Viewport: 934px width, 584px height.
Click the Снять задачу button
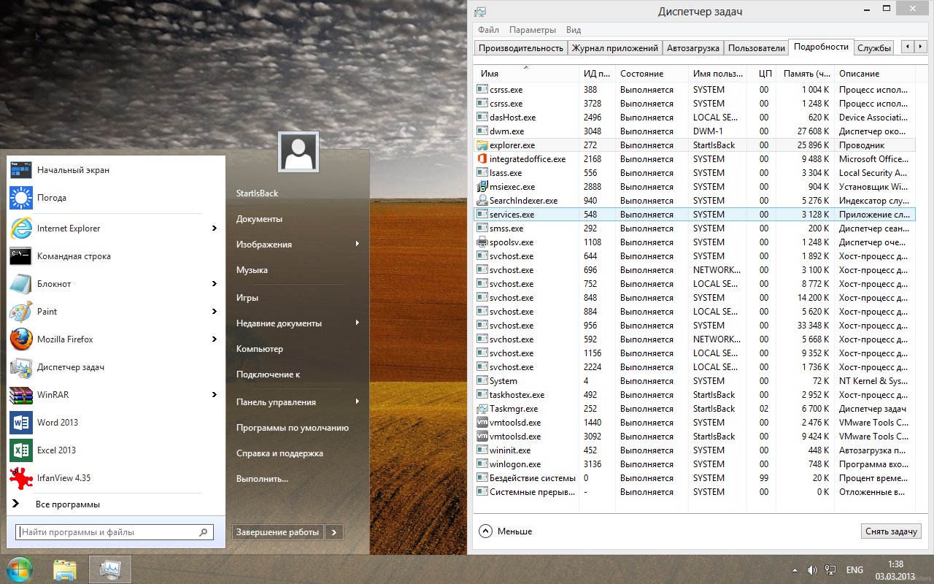point(891,531)
